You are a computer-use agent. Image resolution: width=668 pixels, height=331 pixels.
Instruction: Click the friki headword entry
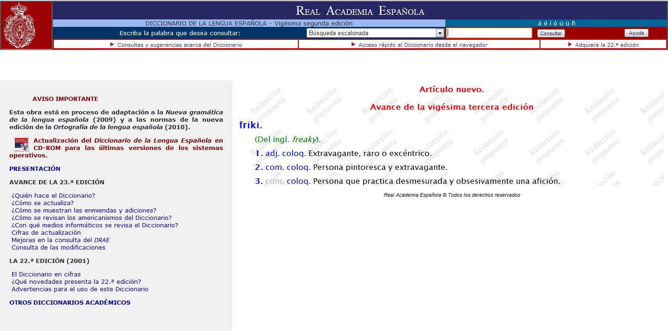point(250,125)
